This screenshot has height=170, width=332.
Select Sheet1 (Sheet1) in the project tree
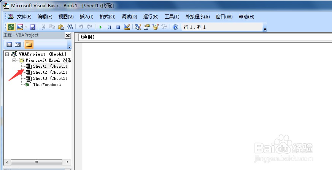coord(50,66)
